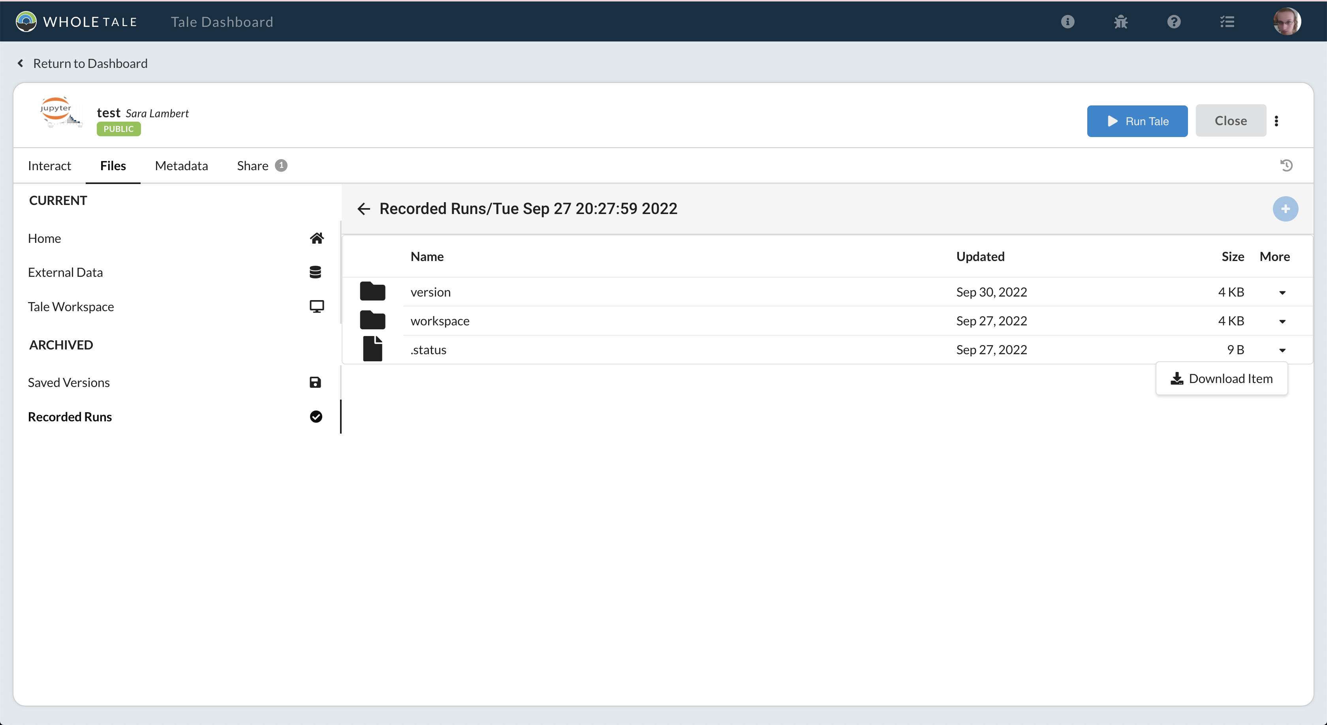Click the Recorded Runs checkmark icon

[316, 417]
